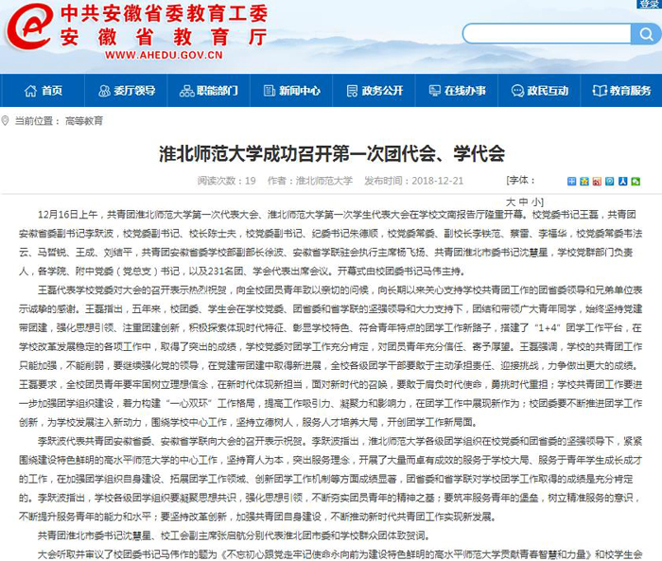Click the 作者：淮北师范大学 text

pyautogui.click(x=310, y=181)
